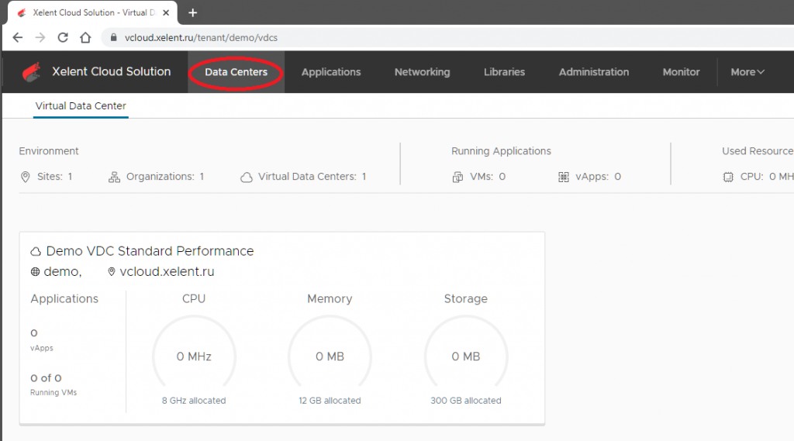794x441 pixels.
Task: Open the Networking menu
Action: [423, 72]
